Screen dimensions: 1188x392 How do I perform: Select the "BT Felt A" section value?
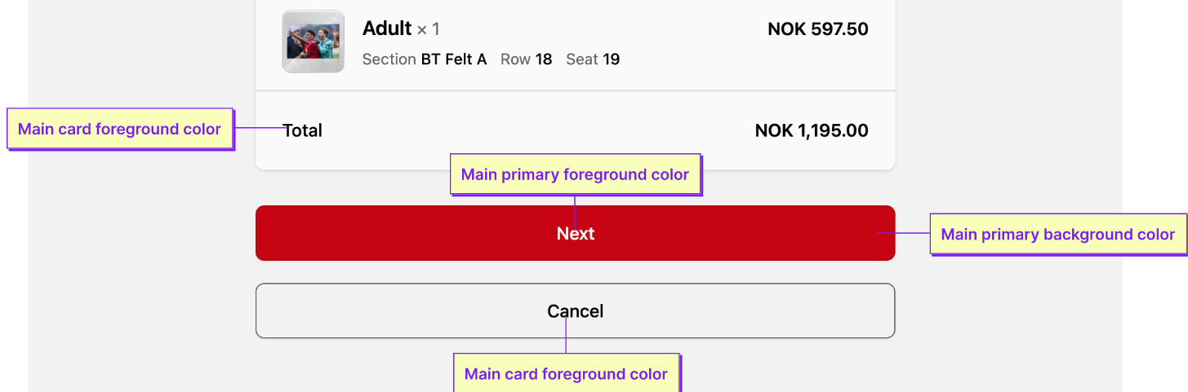pos(454,59)
